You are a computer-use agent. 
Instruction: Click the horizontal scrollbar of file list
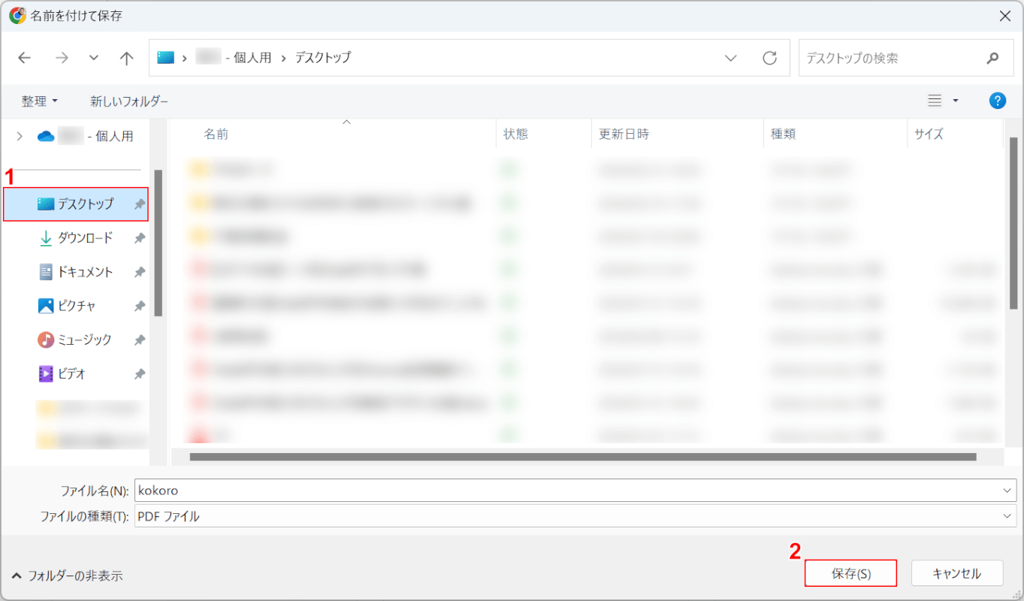click(x=583, y=457)
